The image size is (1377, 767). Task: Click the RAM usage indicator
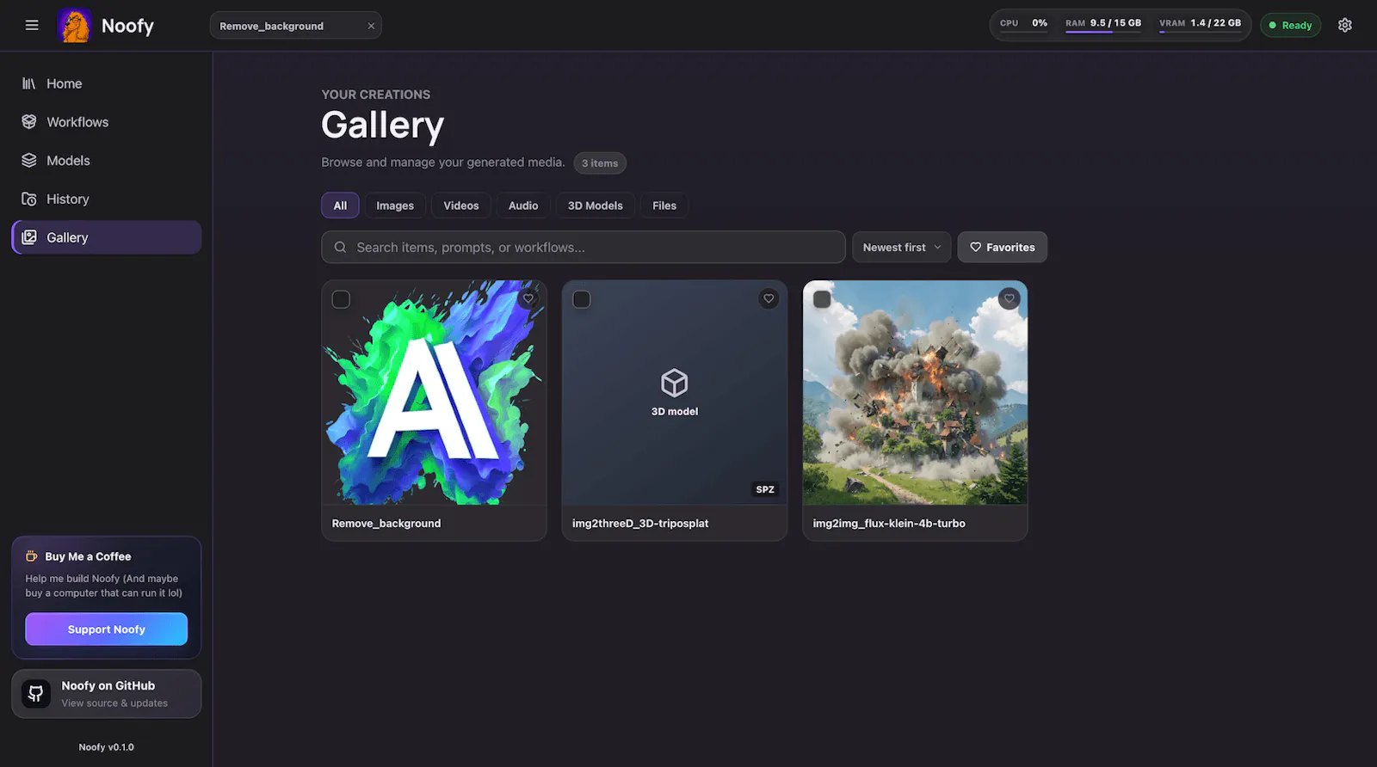tap(1103, 24)
